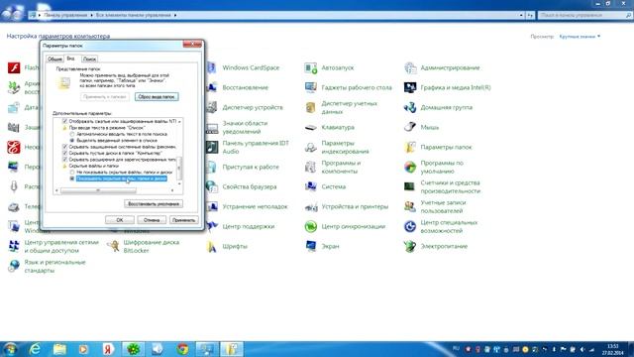
Task: Click horizontal scrollbar in advanced settings list
Action: [98, 190]
